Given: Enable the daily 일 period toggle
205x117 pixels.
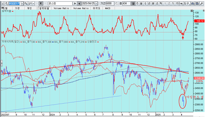Looking at the screenshot, I should click(x=133, y=4).
